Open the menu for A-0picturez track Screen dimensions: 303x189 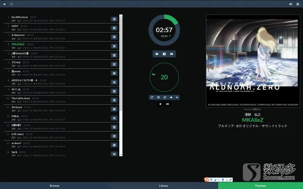pos(114,37)
